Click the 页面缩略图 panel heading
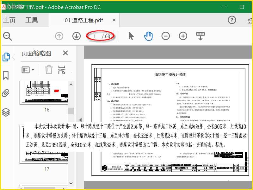The height and width of the screenshot is (190, 253). [x=36, y=53]
